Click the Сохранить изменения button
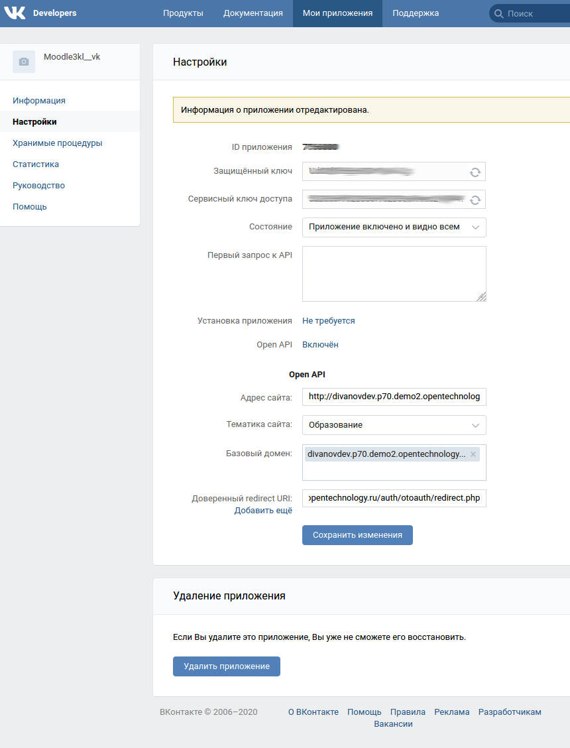This screenshot has height=748, width=570. click(357, 534)
